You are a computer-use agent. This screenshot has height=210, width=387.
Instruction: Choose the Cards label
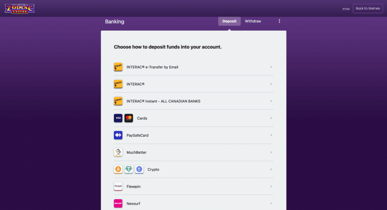(142, 118)
